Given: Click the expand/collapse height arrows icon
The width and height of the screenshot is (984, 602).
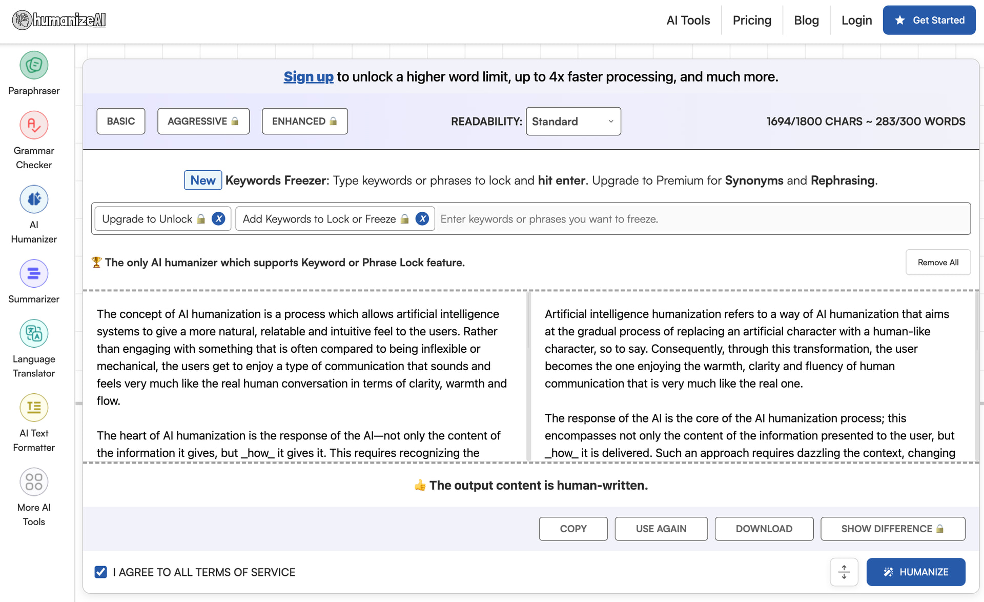Looking at the screenshot, I should click(x=844, y=572).
